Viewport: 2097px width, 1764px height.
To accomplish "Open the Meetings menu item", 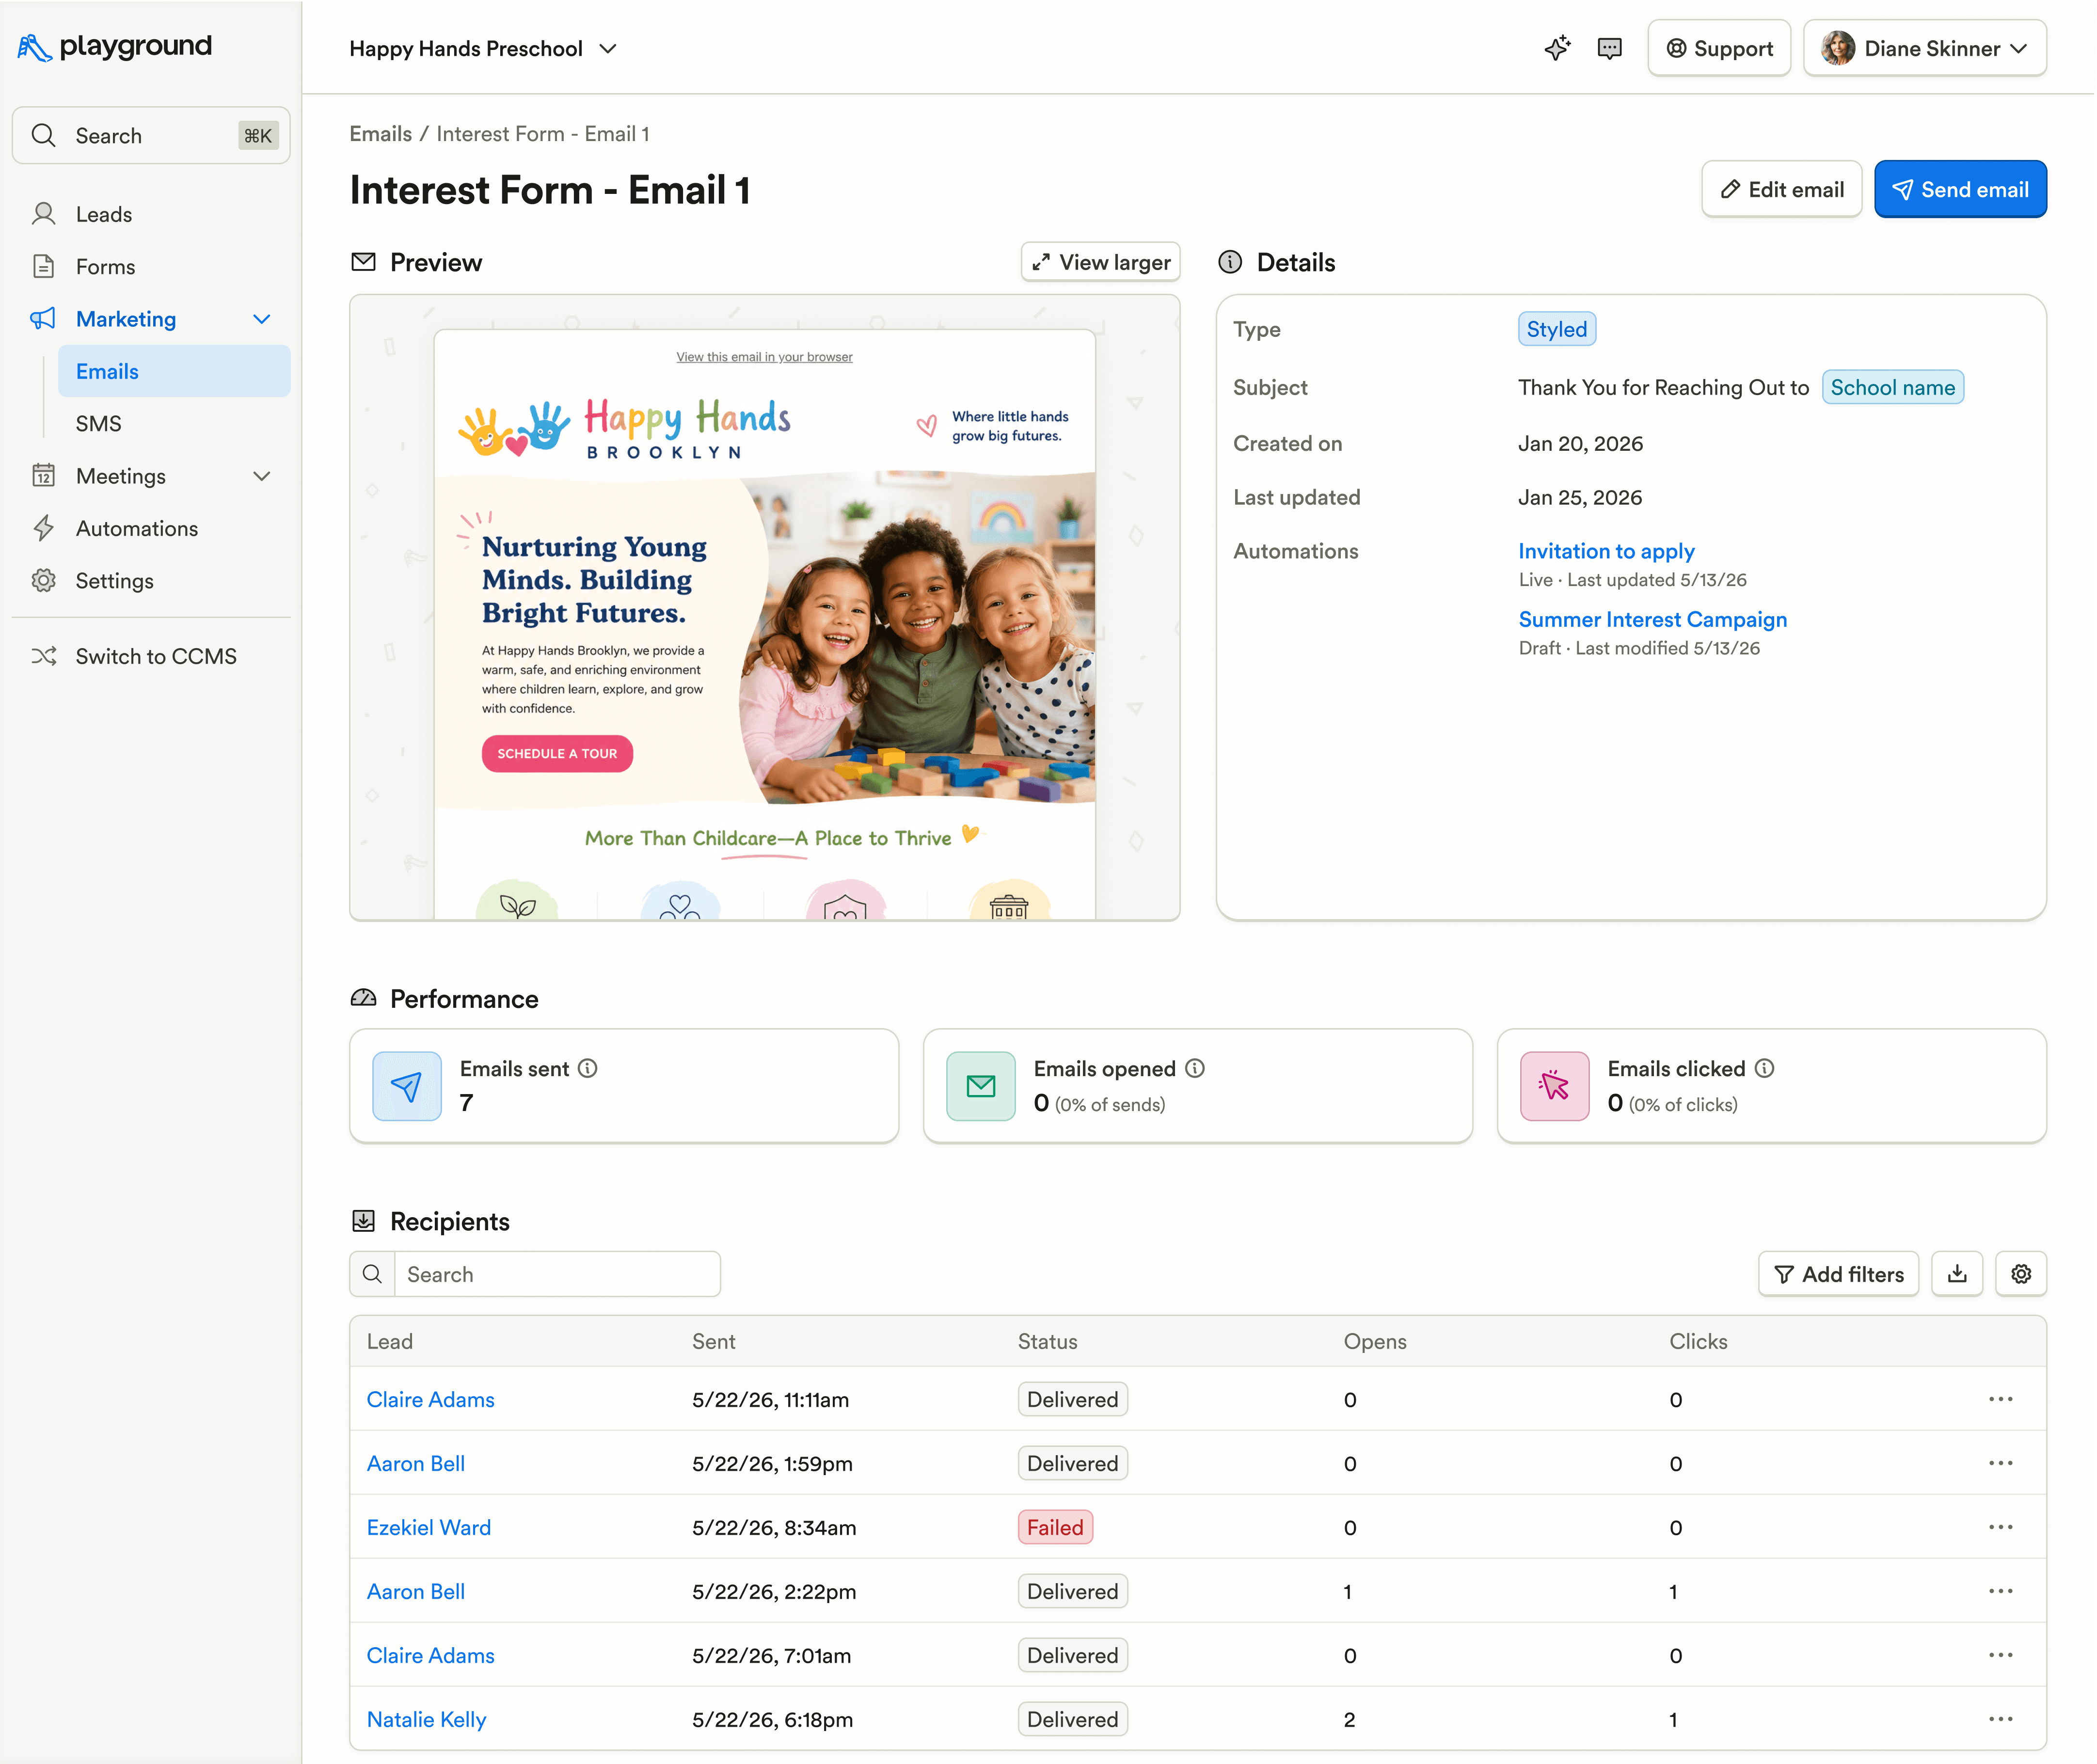I will point(121,476).
